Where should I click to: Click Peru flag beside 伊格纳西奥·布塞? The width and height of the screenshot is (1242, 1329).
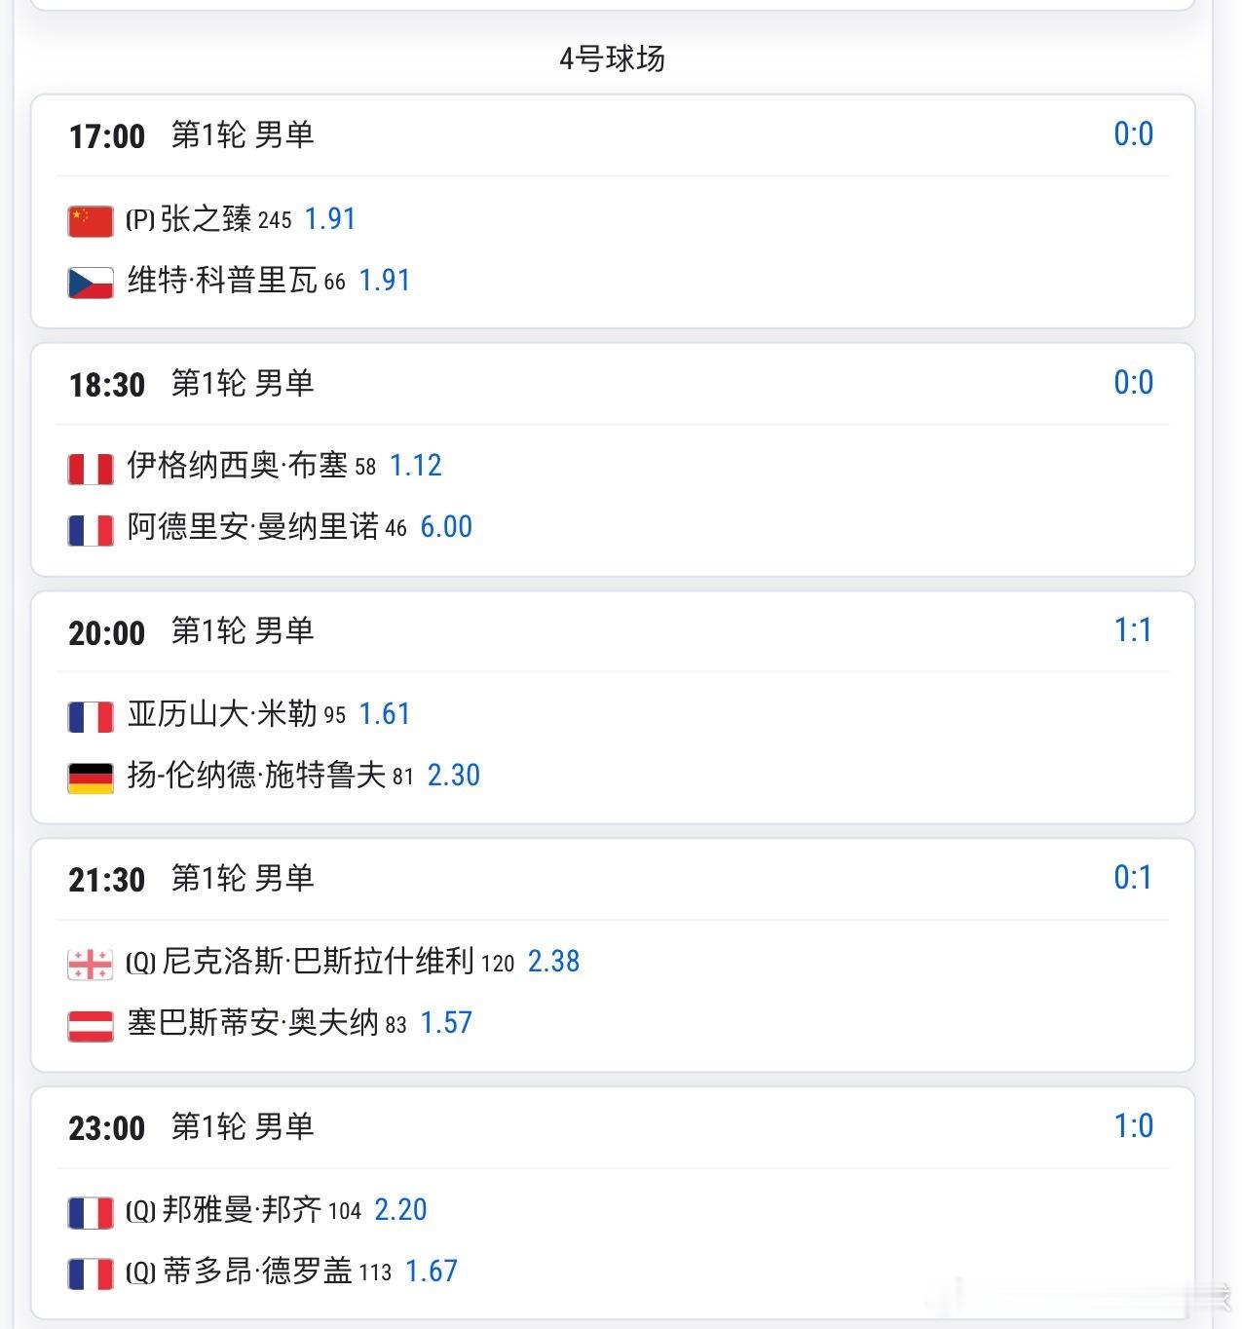(x=90, y=469)
